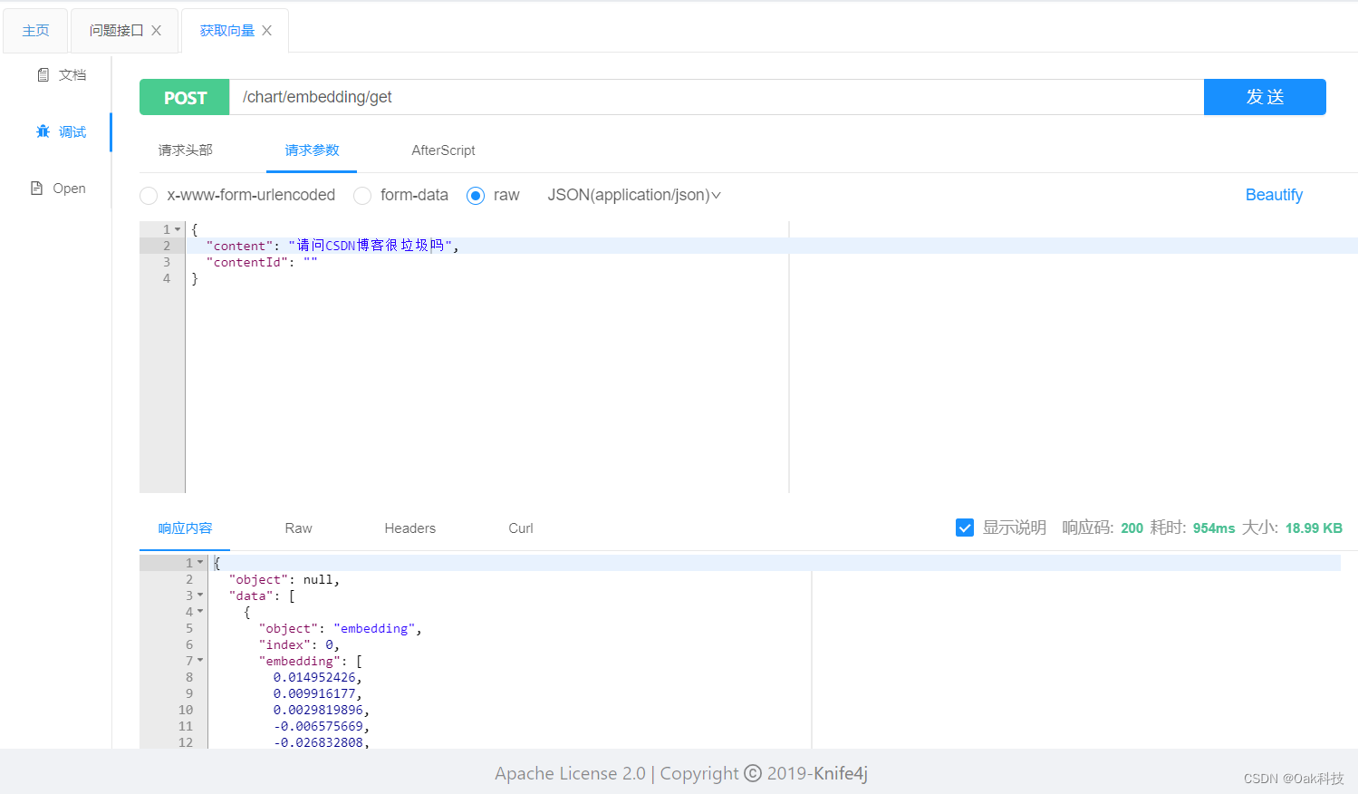The image size is (1358, 794).
Task: Click the Apache License 2.0 footer text
Action: (570, 773)
